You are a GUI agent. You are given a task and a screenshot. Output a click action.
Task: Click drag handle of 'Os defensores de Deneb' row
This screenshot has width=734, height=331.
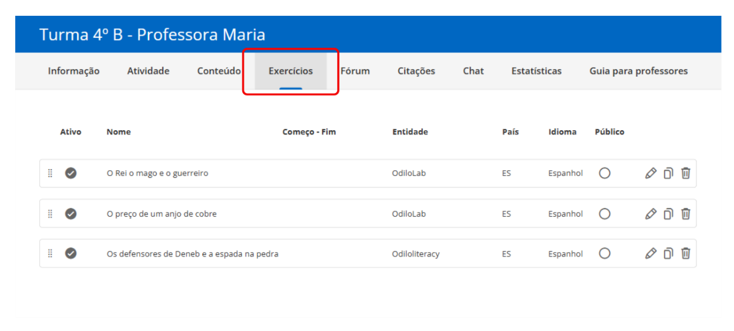pos(50,254)
